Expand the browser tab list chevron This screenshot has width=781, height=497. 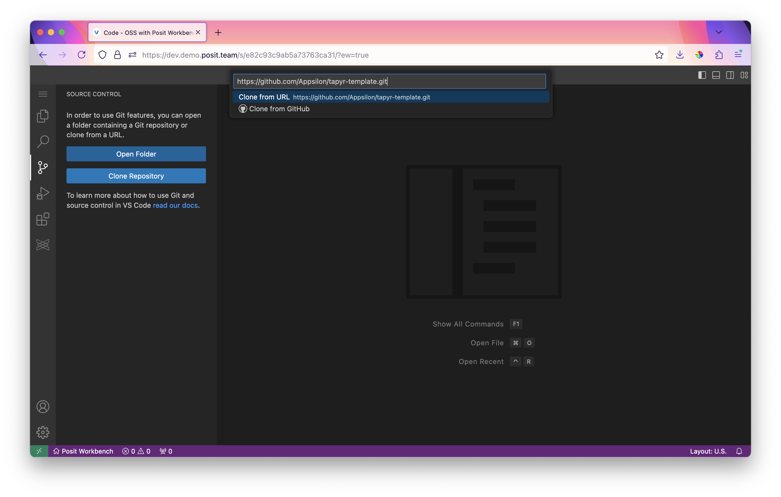[x=719, y=32]
